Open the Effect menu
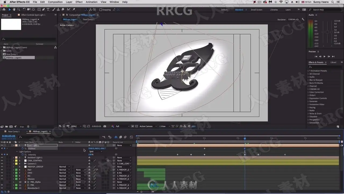 [x=79, y=2]
